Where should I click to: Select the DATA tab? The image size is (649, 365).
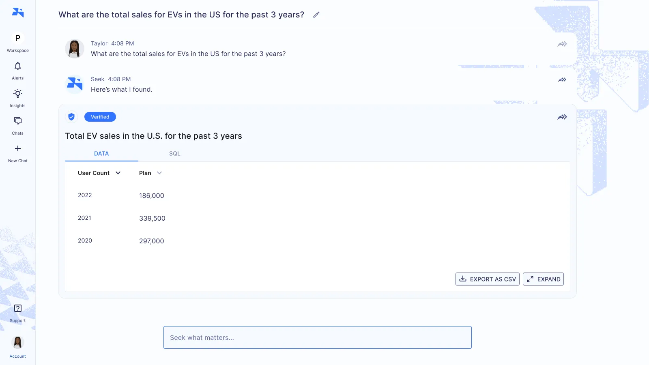tap(101, 153)
